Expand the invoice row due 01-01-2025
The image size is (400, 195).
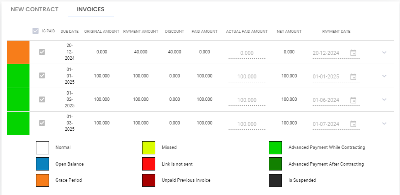(384, 76)
